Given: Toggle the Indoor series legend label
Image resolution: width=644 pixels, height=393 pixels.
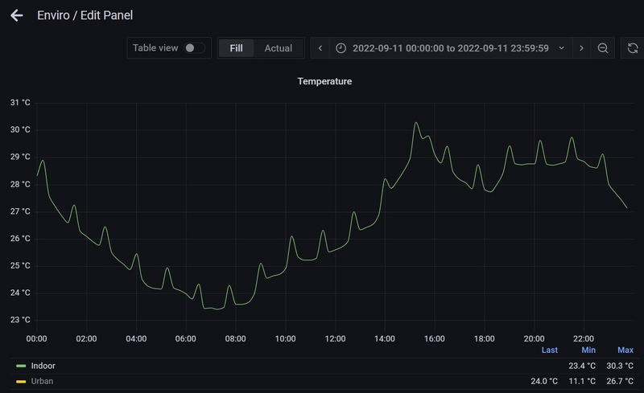Looking at the screenshot, I should click(x=43, y=366).
